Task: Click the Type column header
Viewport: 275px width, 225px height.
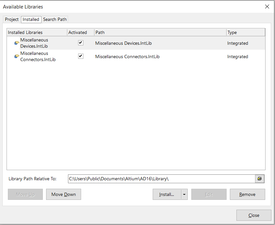Action: click(x=245, y=32)
